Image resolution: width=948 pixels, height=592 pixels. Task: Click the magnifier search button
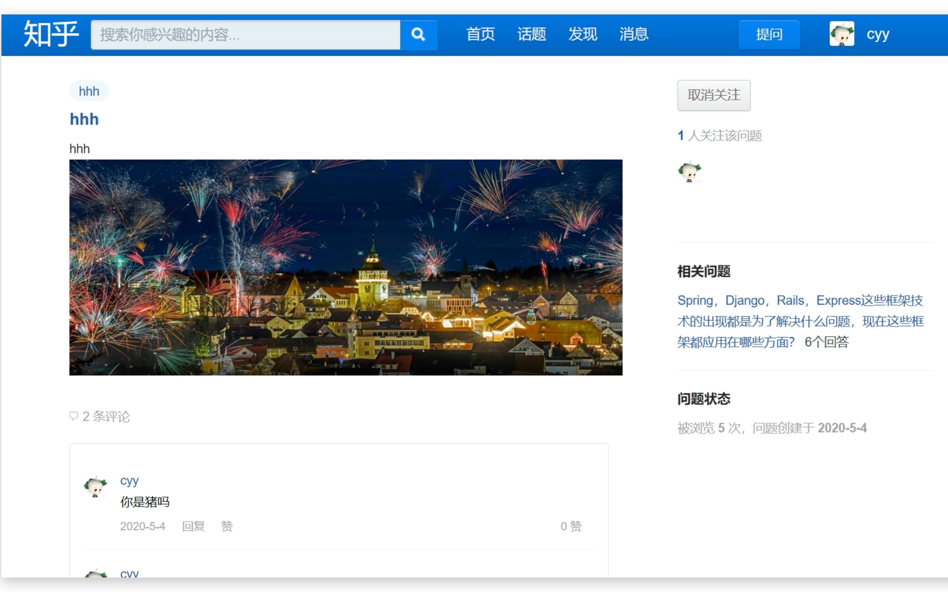(x=418, y=35)
